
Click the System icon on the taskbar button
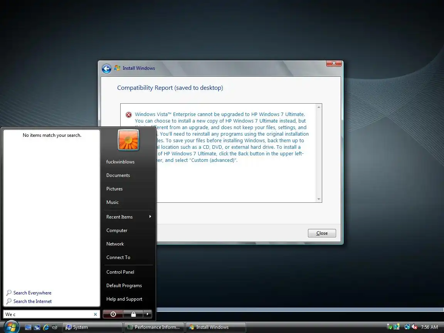click(x=69, y=327)
